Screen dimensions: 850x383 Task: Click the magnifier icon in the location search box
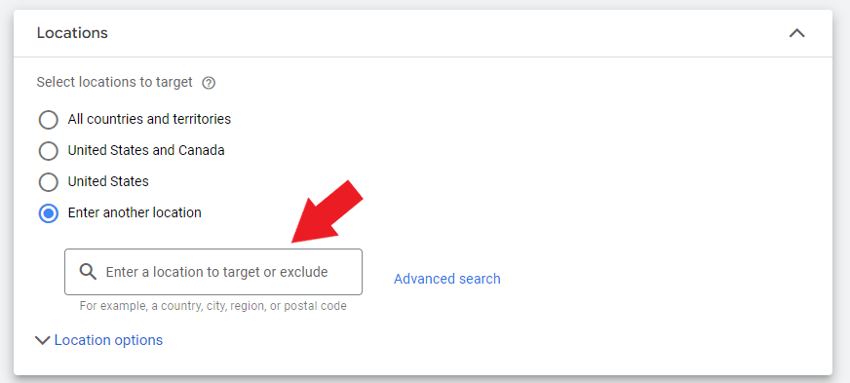(x=88, y=271)
